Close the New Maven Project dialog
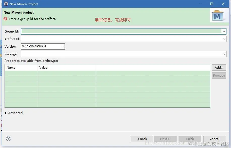This screenshot has height=148, width=231. click(x=223, y=4)
